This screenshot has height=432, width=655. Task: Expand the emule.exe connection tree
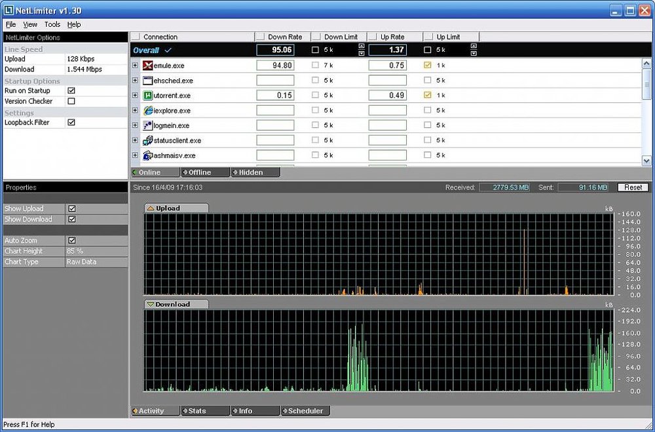[x=135, y=66]
